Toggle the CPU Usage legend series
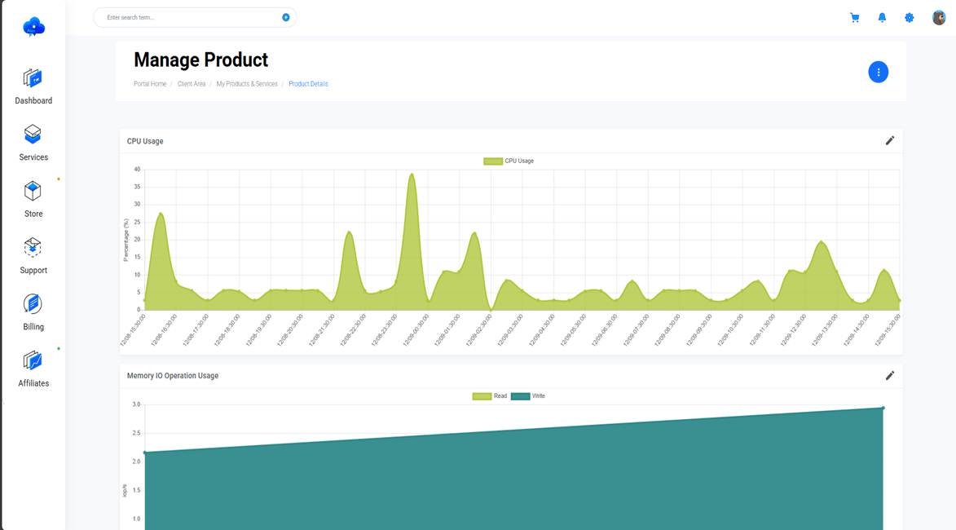The width and height of the screenshot is (956, 530). click(x=509, y=161)
